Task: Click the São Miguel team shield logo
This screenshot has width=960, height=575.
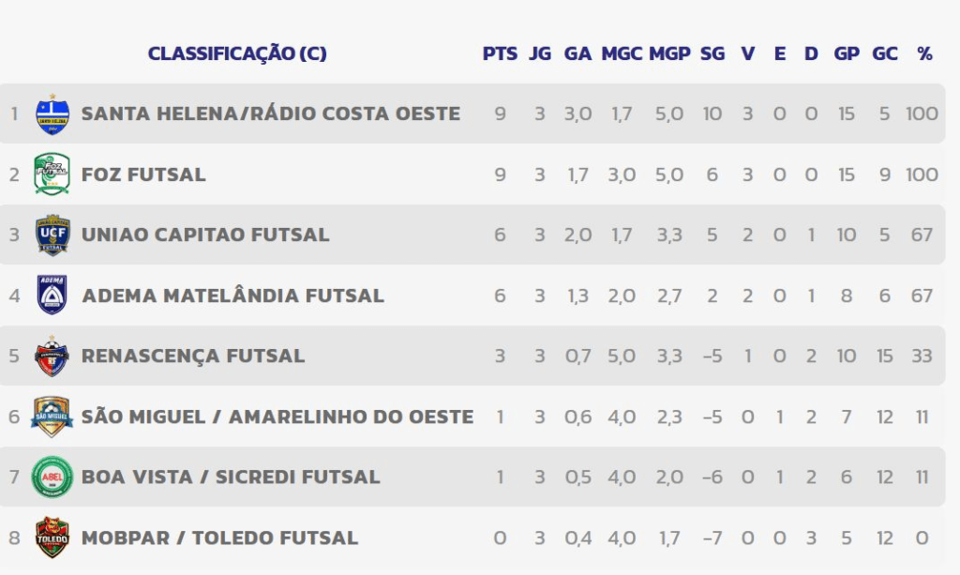Action: [52, 416]
